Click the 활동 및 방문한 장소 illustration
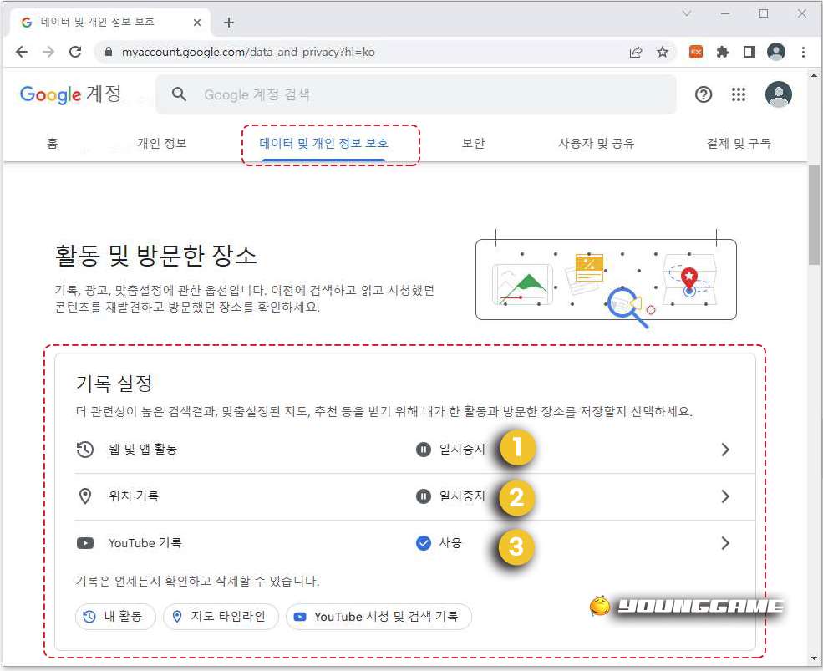This screenshot has height=671, width=823. click(607, 278)
